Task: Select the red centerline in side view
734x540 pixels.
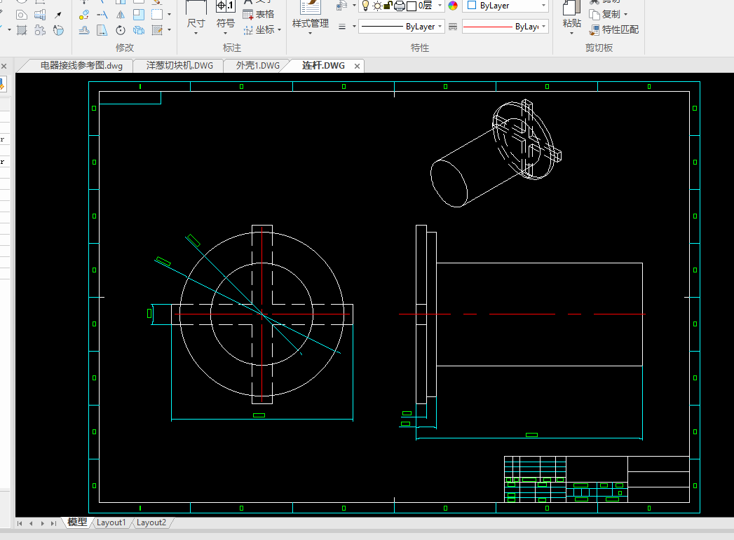Action: coord(522,314)
